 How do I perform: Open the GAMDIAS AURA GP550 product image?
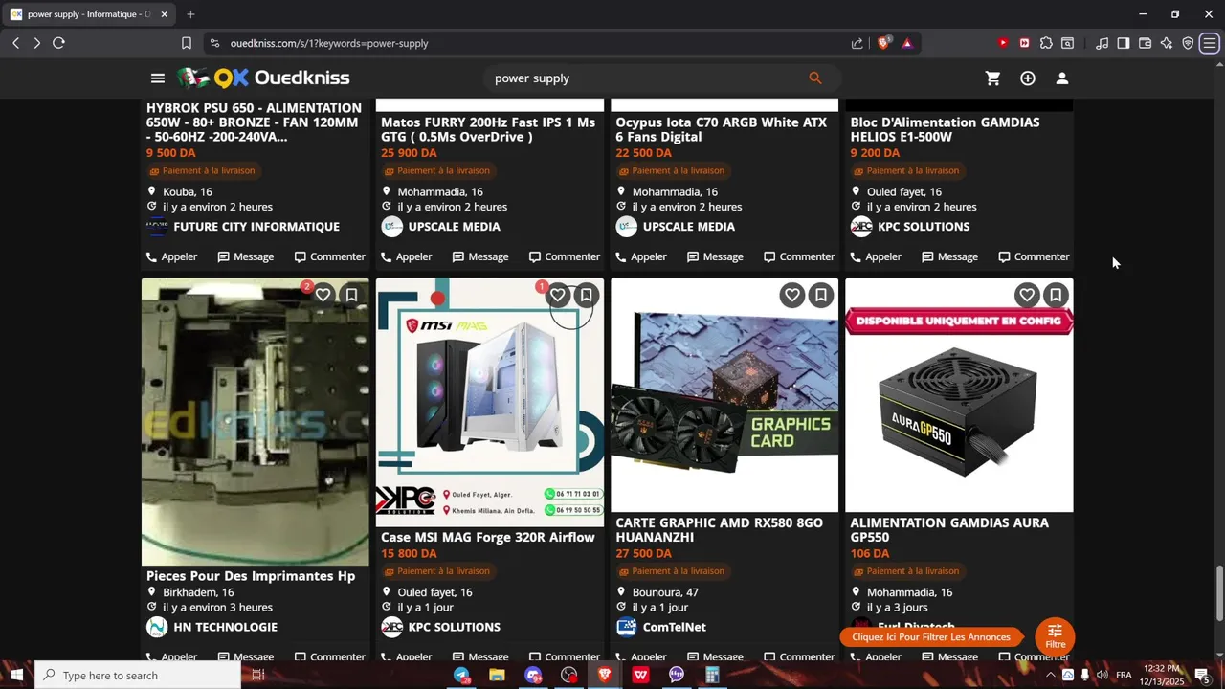coord(959,395)
